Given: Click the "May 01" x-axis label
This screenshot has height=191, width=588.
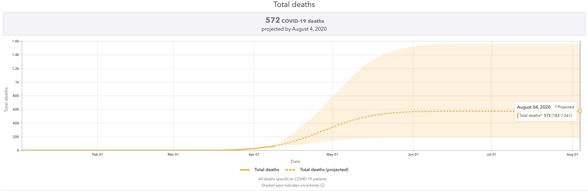Looking at the screenshot, I should tap(332, 154).
